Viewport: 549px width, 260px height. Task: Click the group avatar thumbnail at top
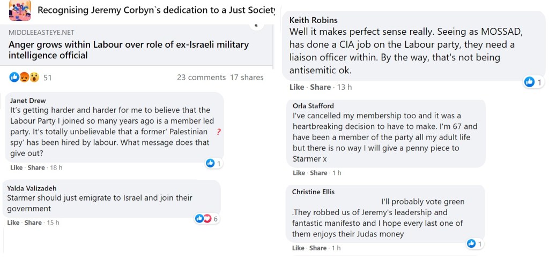point(20,10)
